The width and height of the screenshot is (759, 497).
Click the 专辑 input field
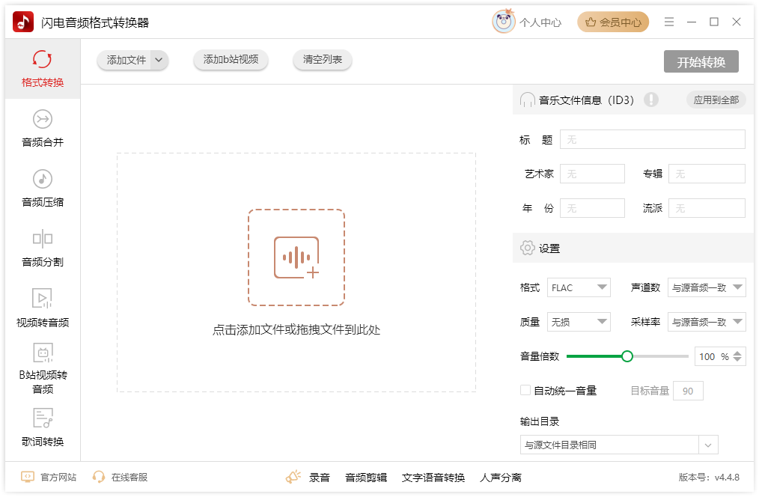(x=707, y=174)
